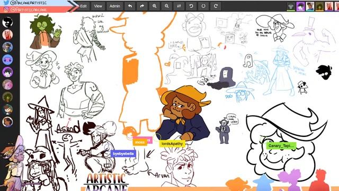Zoom in with the plus magnifier

coord(154,6)
